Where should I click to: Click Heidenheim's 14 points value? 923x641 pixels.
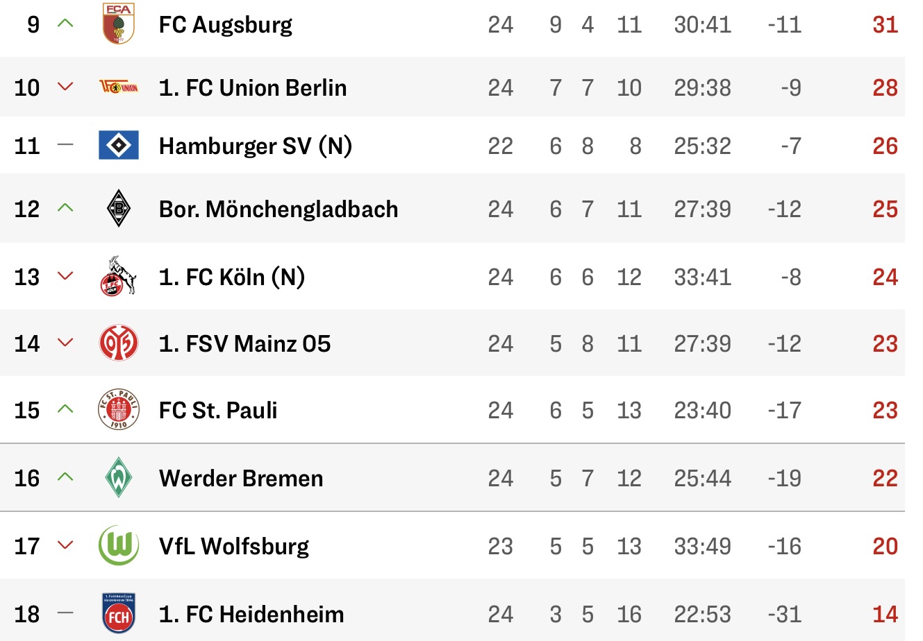click(x=885, y=614)
